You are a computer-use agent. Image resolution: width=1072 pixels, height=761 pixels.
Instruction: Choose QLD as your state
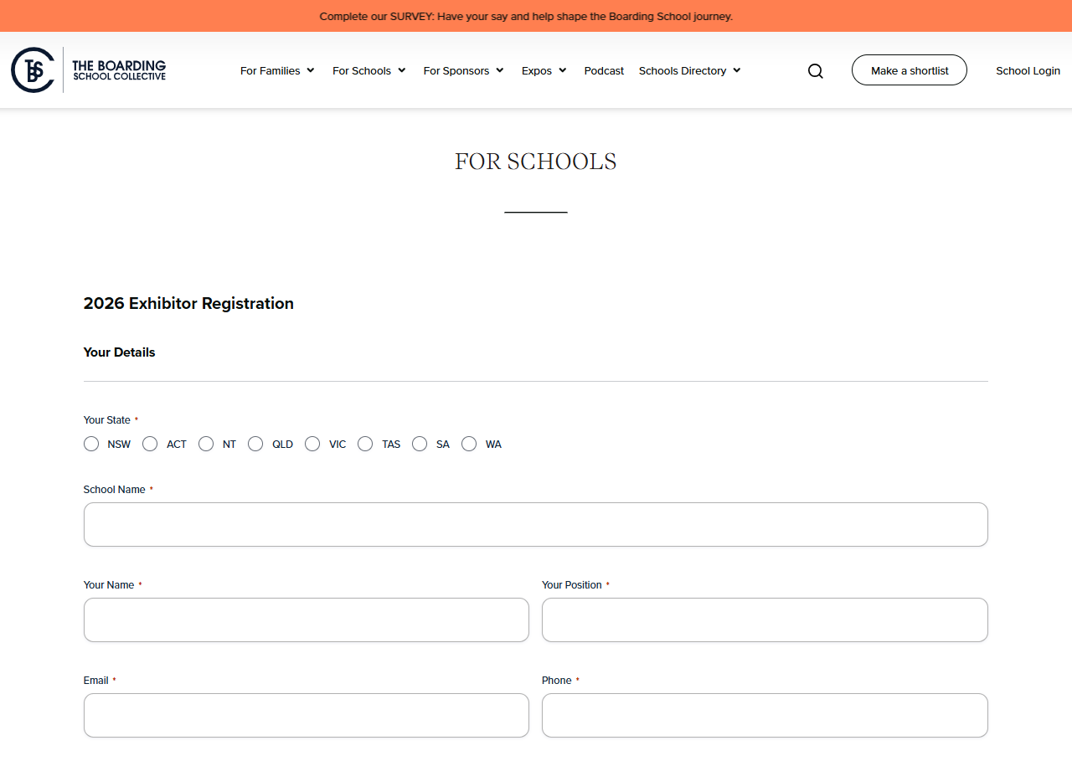[x=255, y=444]
